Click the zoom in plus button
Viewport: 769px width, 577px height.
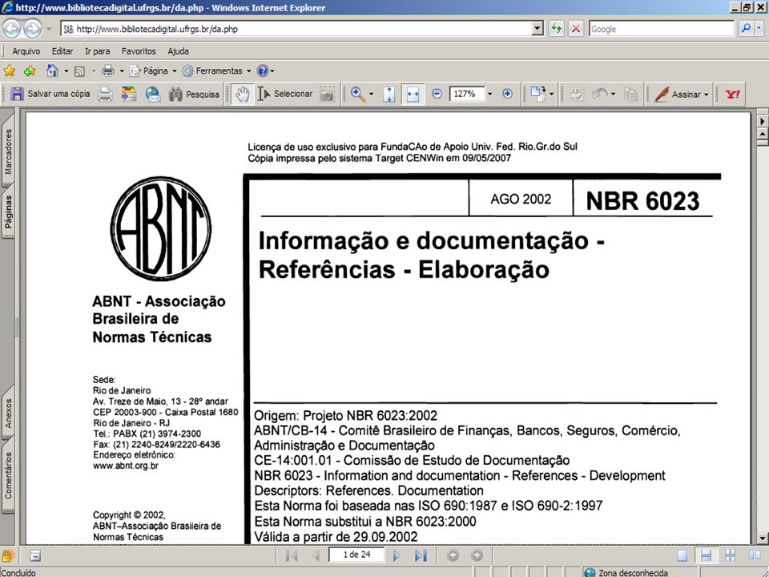(508, 94)
